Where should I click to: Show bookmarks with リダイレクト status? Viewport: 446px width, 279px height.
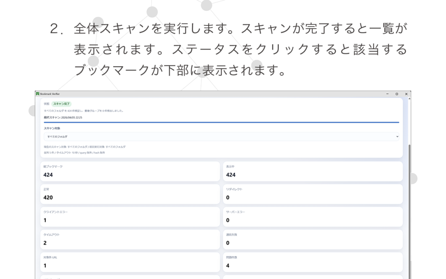(x=313, y=194)
